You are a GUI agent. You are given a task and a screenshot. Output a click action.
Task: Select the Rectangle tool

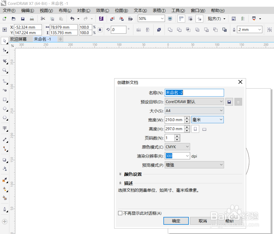(5, 100)
